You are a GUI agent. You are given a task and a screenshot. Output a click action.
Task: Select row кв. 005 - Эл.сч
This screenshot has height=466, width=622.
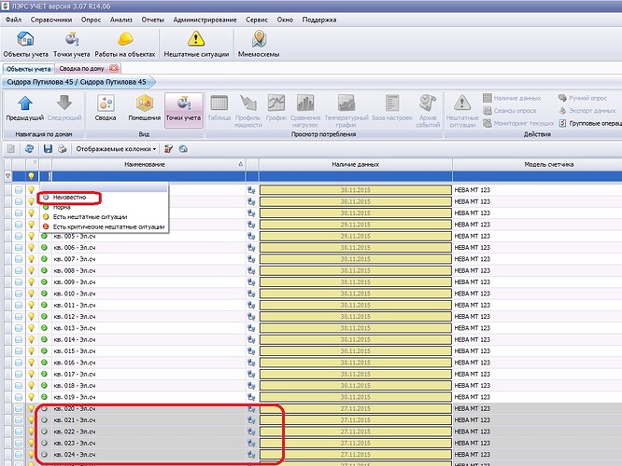click(x=74, y=236)
